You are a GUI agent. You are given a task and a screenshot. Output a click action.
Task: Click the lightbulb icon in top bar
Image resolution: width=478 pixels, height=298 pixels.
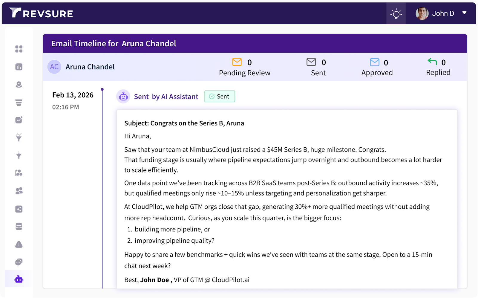coord(396,14)
